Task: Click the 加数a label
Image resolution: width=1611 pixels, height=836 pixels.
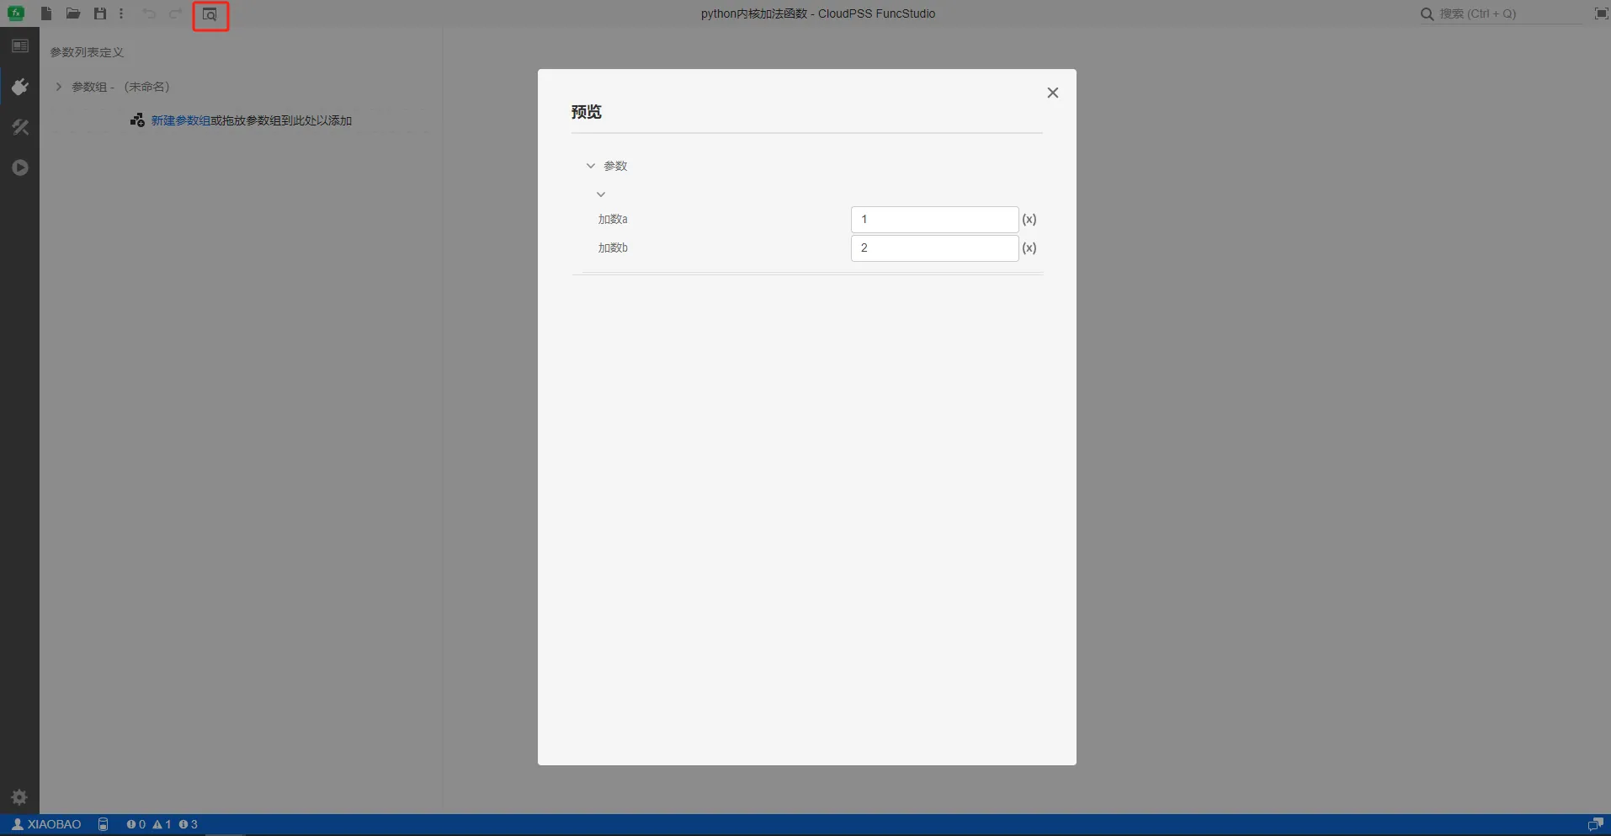Action: 613,219
